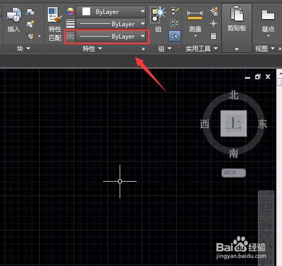Rotate view to 东 on ViewCube

click(262, 124)
